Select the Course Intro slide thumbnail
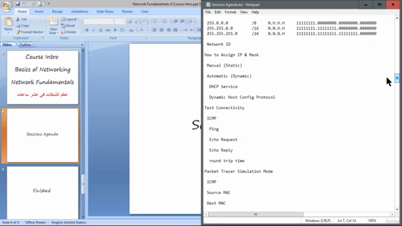 pyautogui.click(x=43, y=77)
